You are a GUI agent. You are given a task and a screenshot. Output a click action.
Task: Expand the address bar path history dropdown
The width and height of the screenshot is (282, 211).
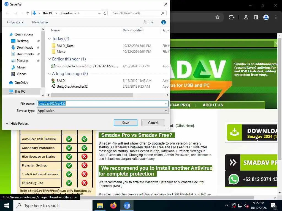[99, 13]
